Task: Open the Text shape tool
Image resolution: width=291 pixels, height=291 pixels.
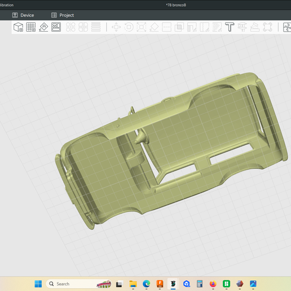Action: (x=230, y=27)
